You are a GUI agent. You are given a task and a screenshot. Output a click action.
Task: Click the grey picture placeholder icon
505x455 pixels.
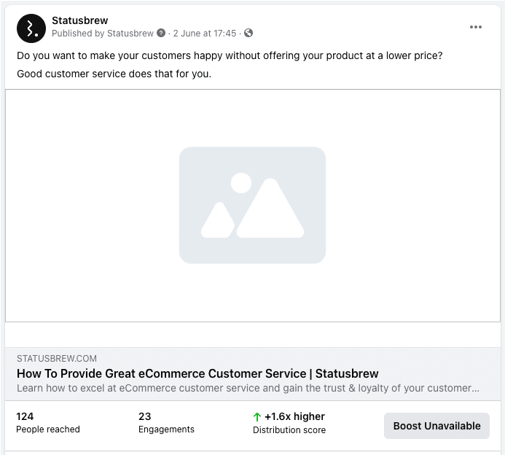pos(252,205)
